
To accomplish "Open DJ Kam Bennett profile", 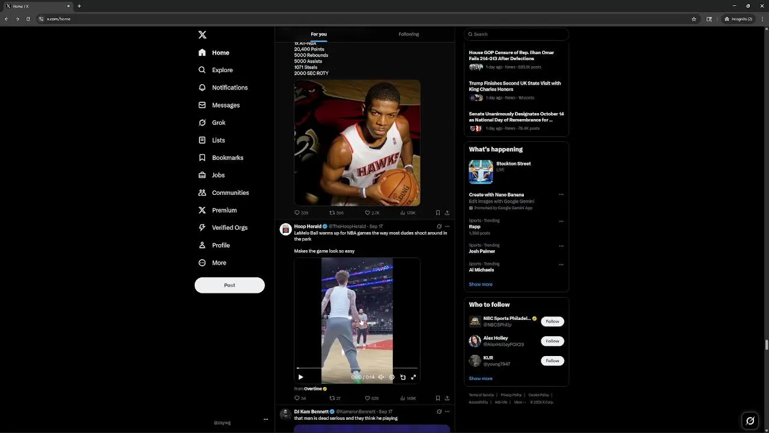I will coord(311,412).
